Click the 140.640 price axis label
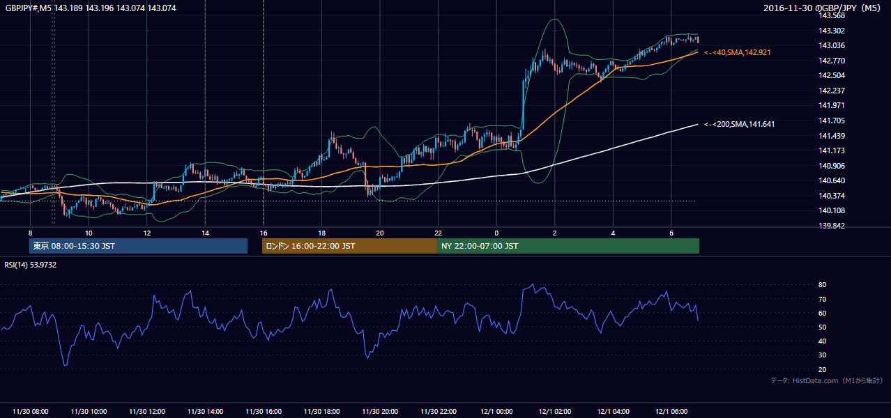 (x=831, y=180)
